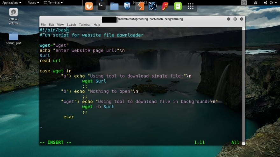Click the 'esac' keyword

(69, 117)
